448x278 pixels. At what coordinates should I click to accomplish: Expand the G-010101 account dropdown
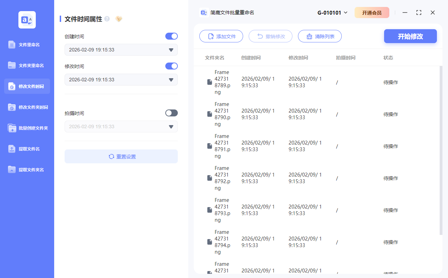click(332, 12)
